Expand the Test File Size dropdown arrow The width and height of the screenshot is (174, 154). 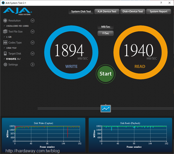click(x=33, y=31)
